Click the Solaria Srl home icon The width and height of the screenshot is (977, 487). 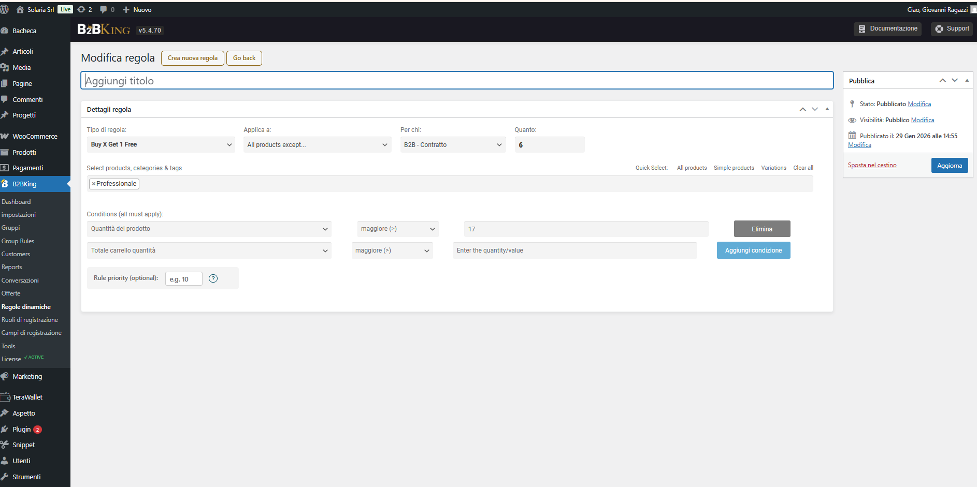20,9
